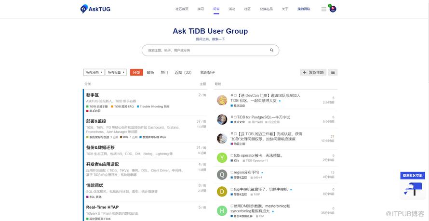429x221 pixels.
Task: Click the 联系社区专家 button
Action: [x=413, y=175]
